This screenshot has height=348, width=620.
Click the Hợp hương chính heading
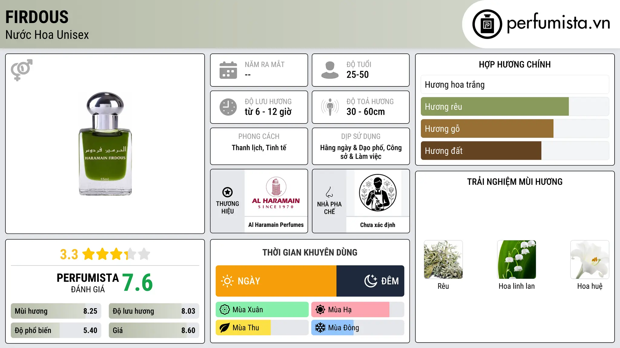tap(515, 64)
